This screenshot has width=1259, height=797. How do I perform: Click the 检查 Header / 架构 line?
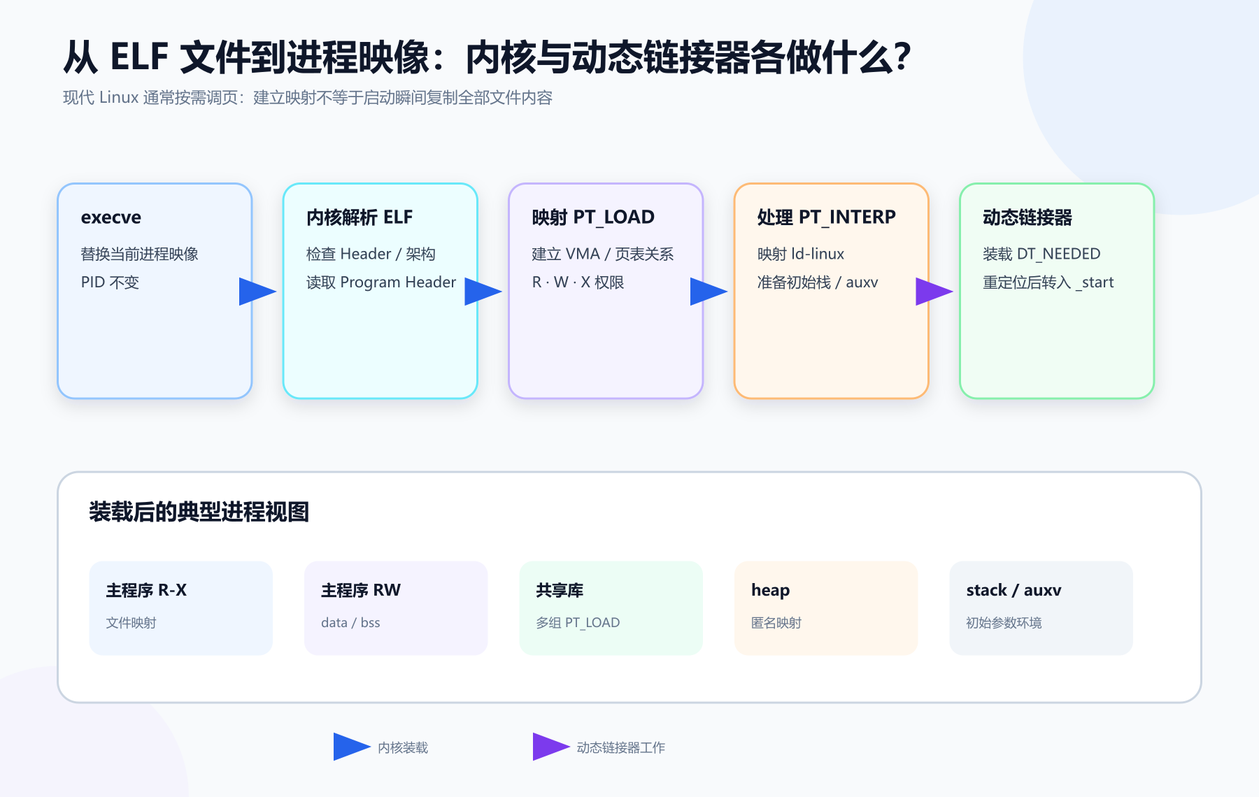click(x=371, y=254)
